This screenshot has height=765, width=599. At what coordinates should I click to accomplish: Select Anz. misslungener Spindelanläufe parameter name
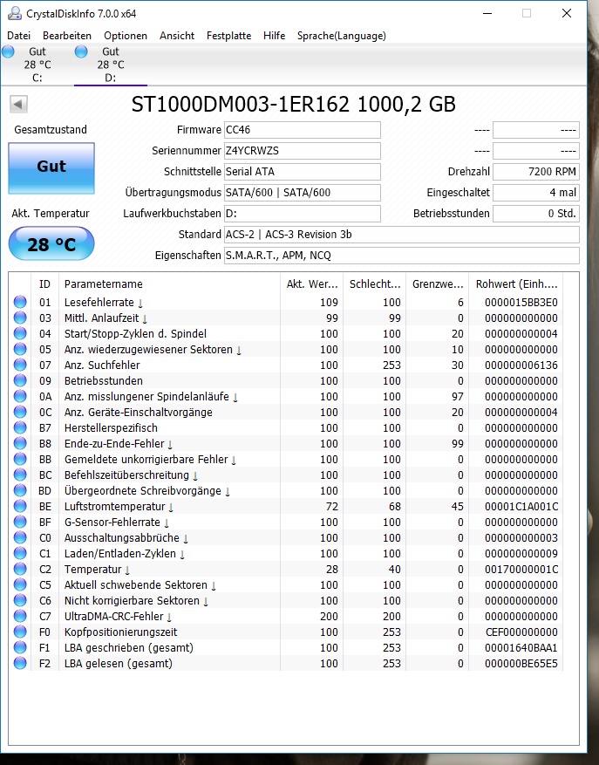151,397
